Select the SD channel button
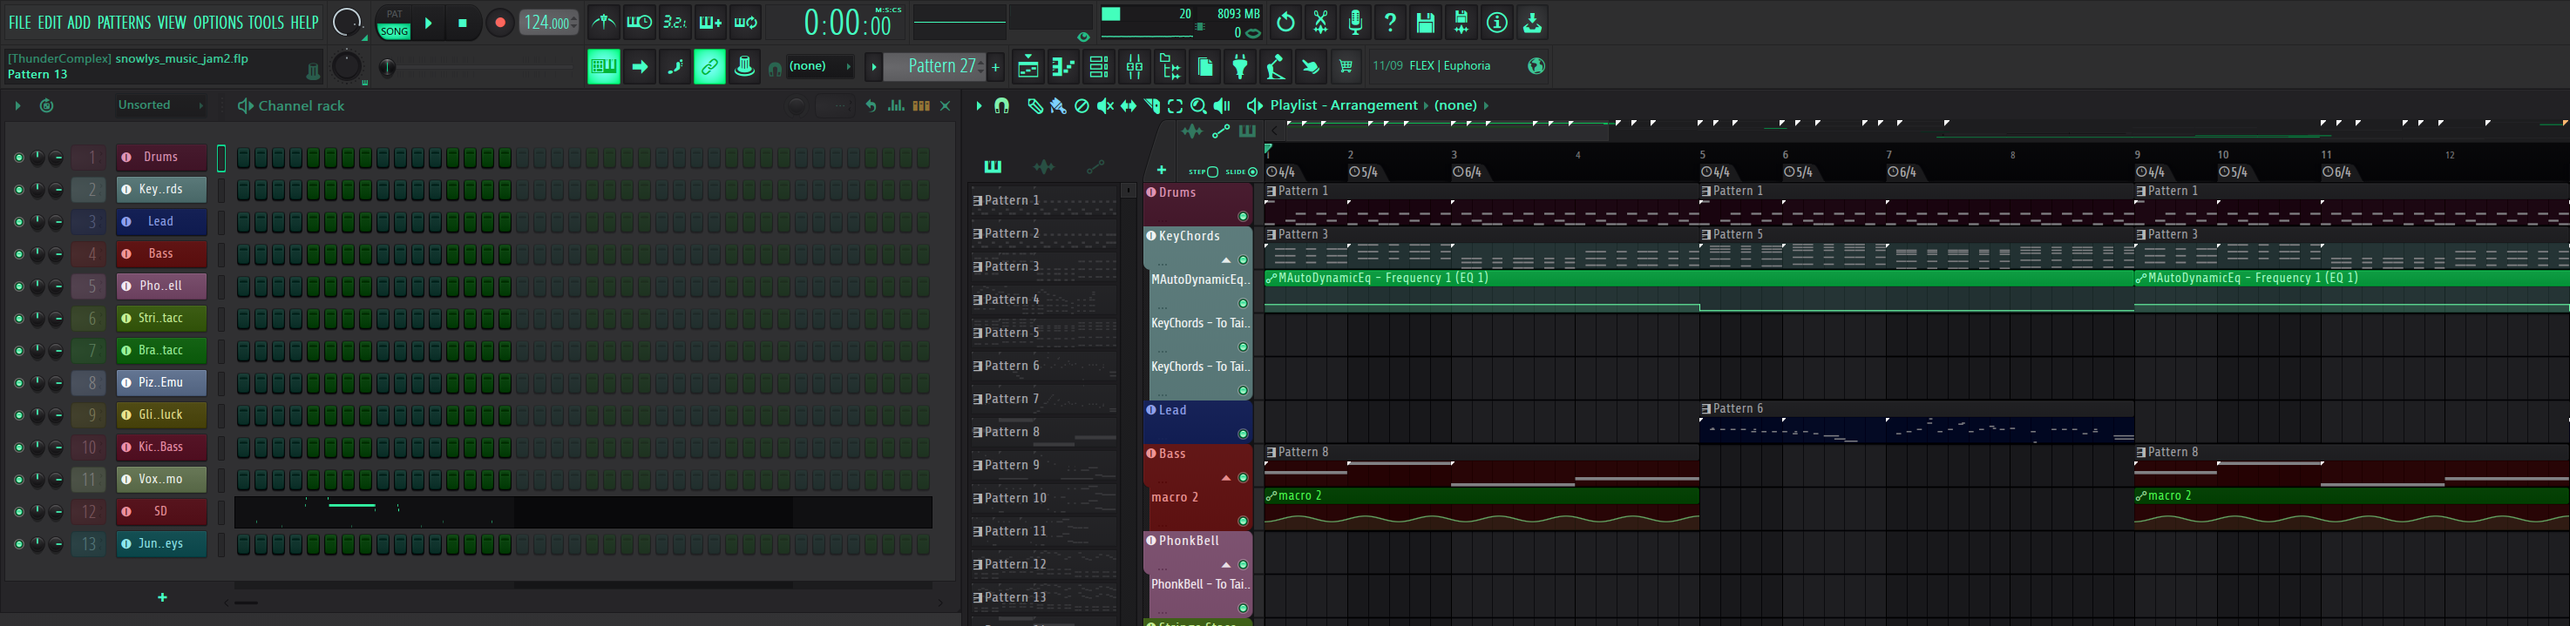Screen dimensions: 2570x626 point(161,511)
